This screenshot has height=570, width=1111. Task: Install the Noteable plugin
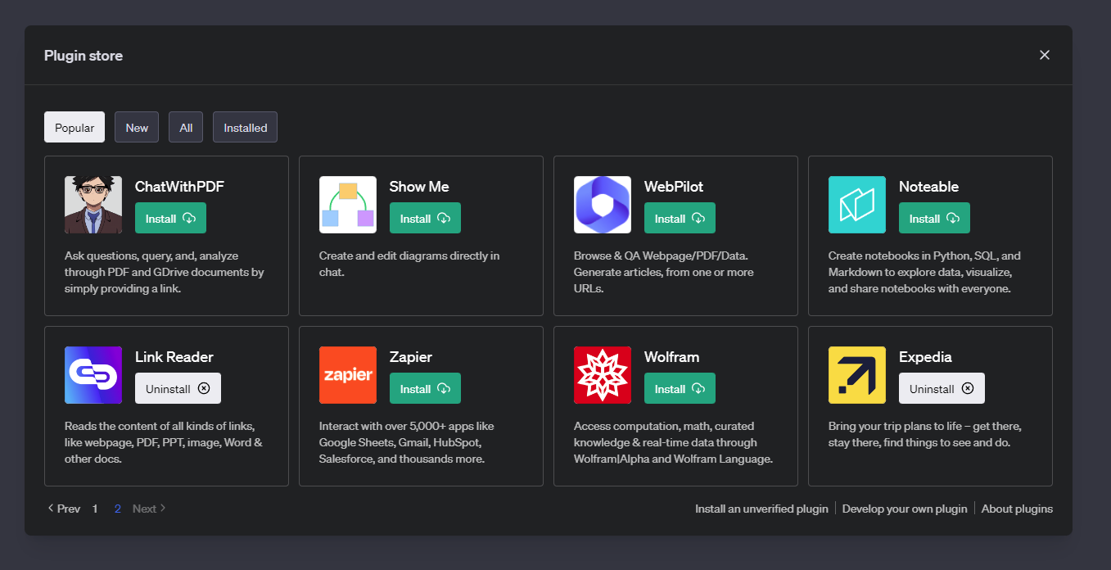934,218
